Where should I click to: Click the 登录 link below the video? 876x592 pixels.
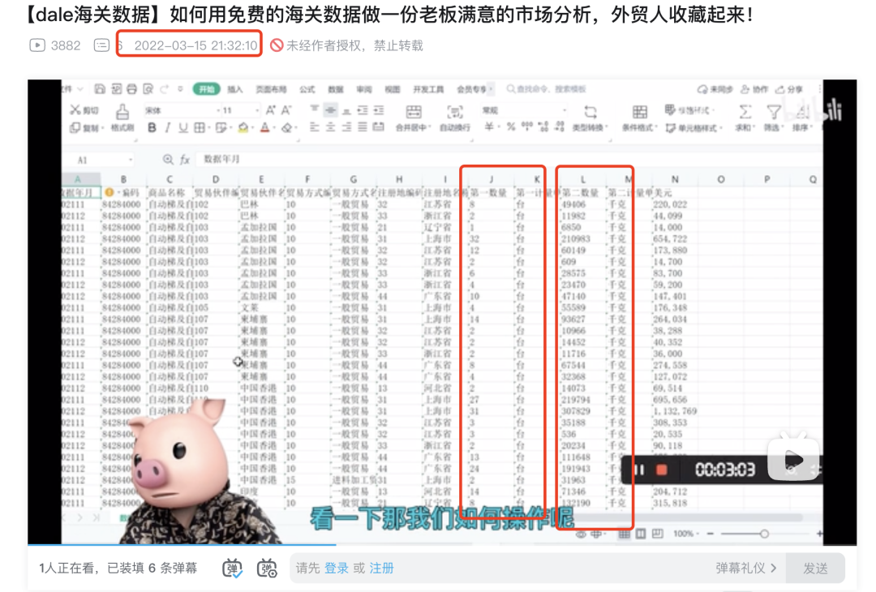click(338, 568)
